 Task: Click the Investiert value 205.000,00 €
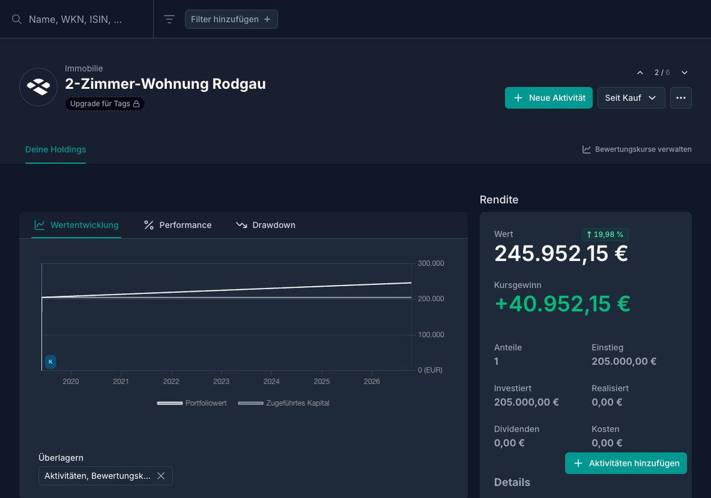click(527, 402)
